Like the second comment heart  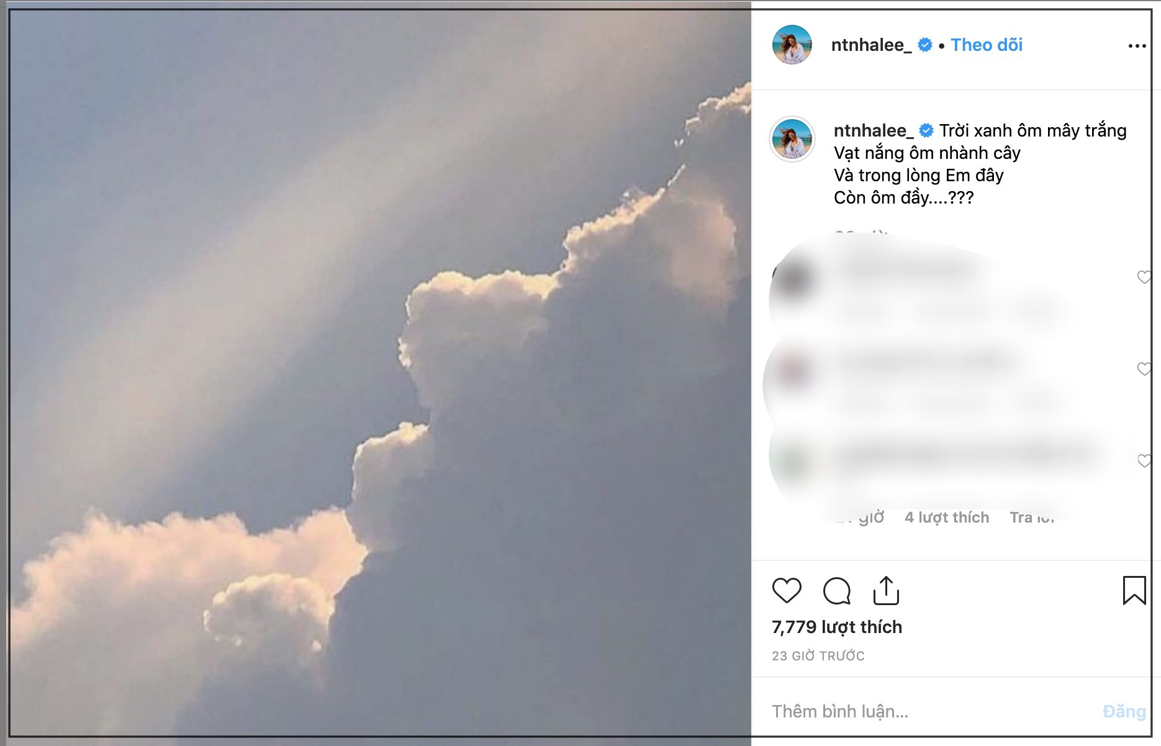point(1144,369)
